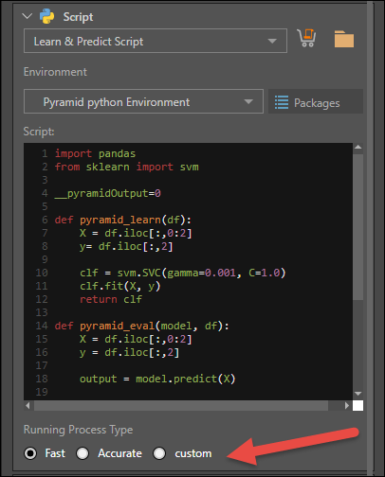This screenshot has height=477, width=385.
Task: Select the custom running process type
Action: pyautogui.click(x=159, y=453)
